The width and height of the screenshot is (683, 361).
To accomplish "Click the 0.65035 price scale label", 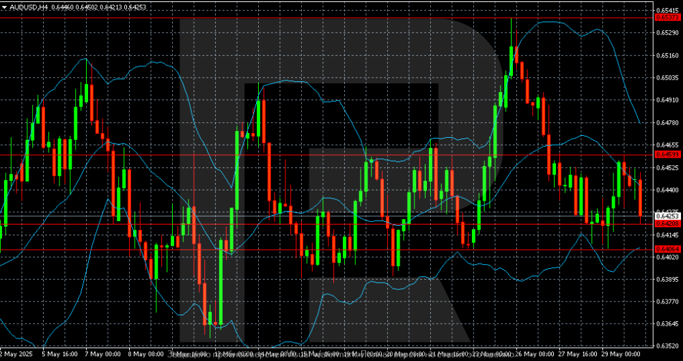I will (x=667, y=78).
